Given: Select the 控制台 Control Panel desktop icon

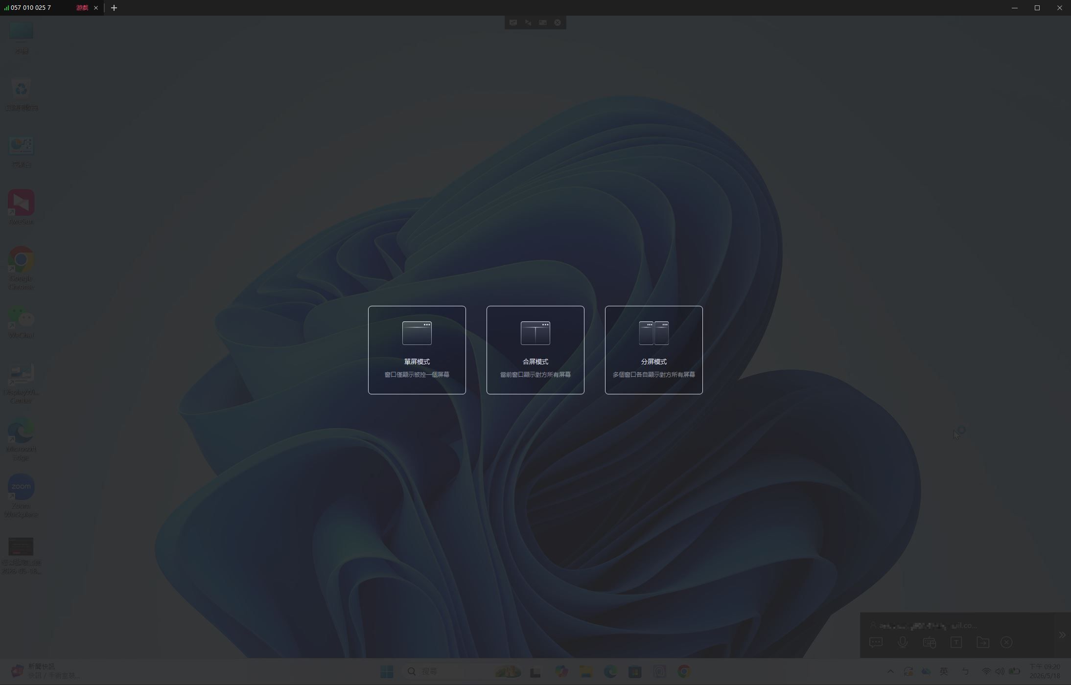Looking at the screenshot, I should (x=21, y=152).
